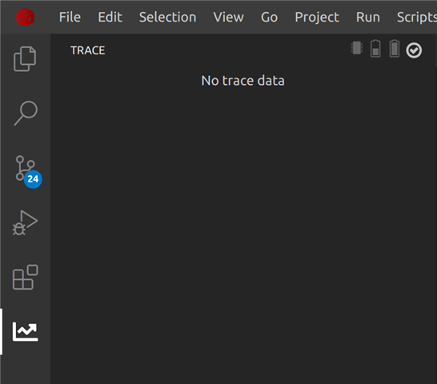437x384 pixels.
Task: Open the Extensions view
Action: (25, 277)
